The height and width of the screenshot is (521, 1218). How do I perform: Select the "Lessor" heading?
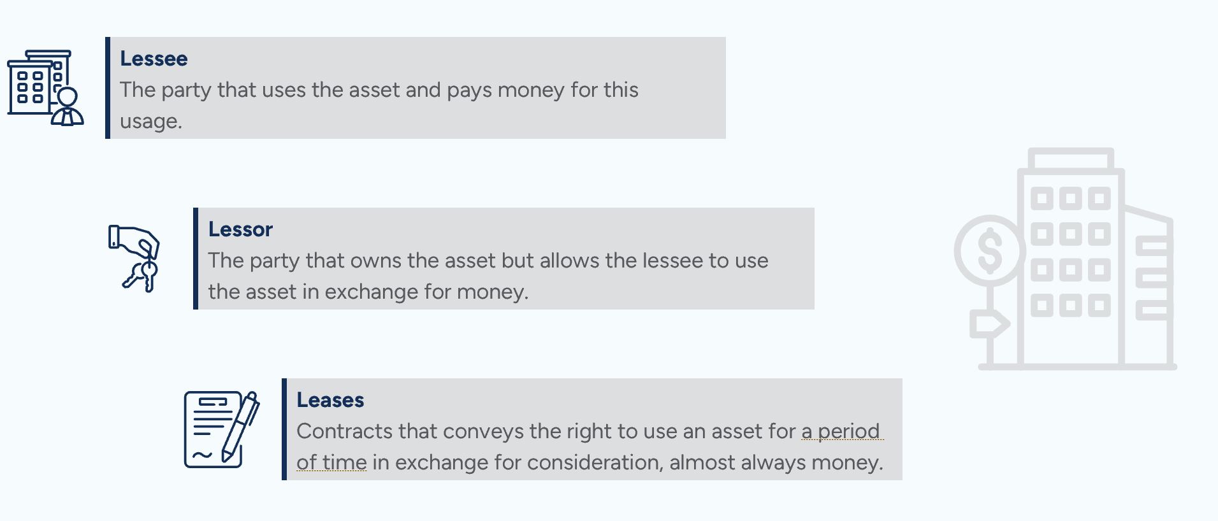(x=240, y=229)
